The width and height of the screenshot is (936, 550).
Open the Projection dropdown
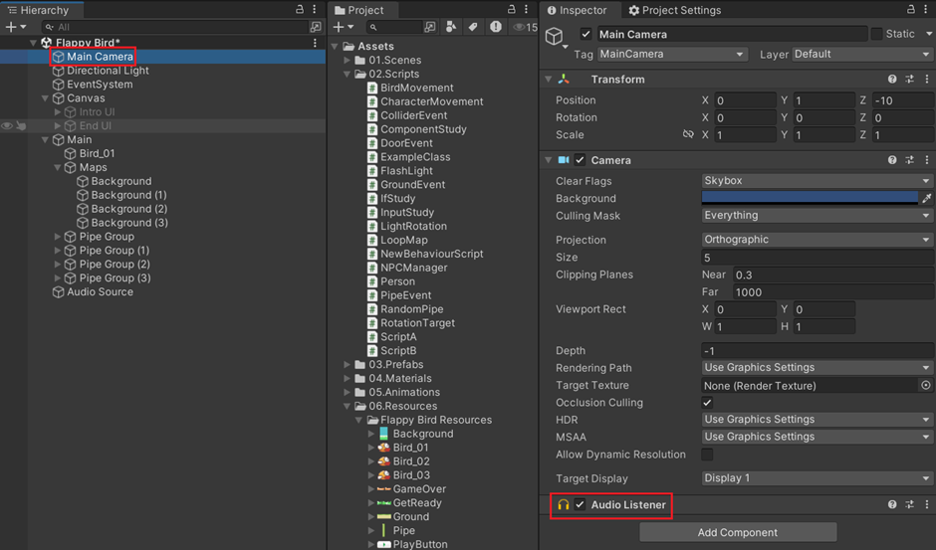tap(817, 240)
